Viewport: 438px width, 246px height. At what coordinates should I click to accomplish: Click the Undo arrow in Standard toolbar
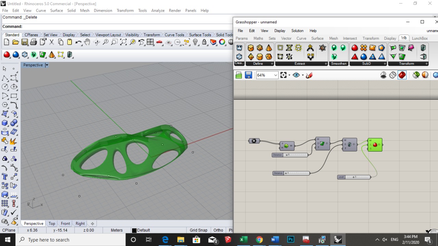79,42
